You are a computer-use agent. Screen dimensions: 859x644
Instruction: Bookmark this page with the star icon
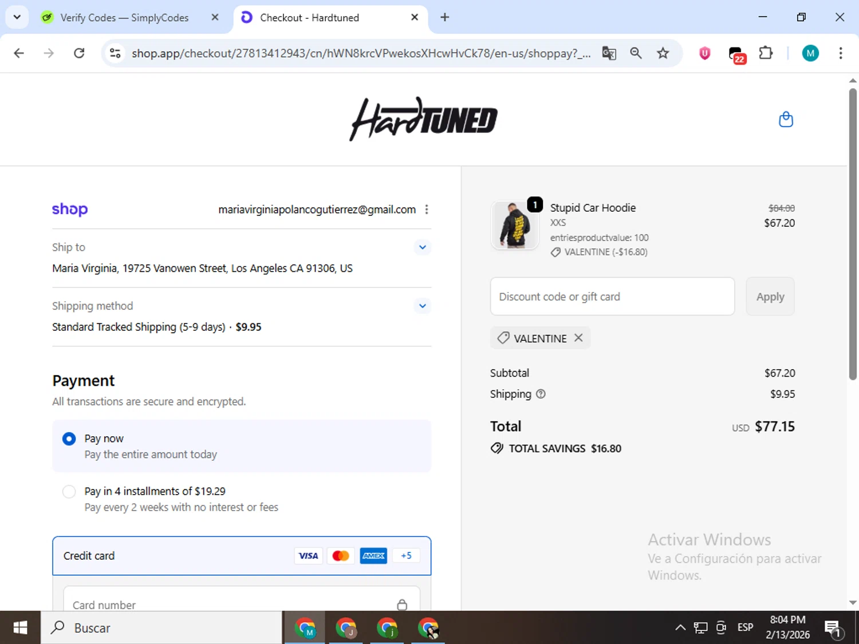[x=663, y=53]
